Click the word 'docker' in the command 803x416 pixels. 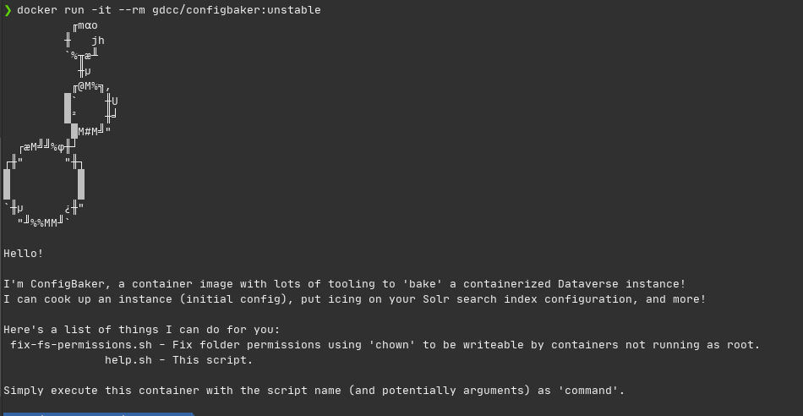(37, 10)
